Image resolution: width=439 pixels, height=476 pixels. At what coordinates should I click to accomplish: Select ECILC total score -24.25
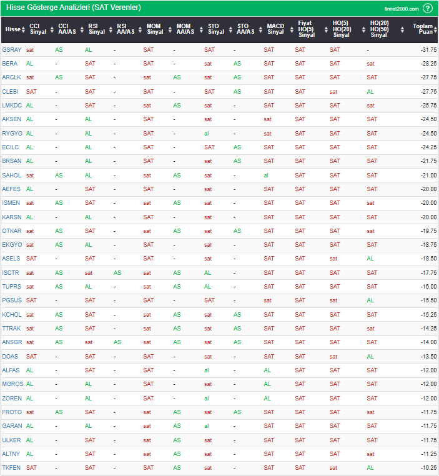428,147
